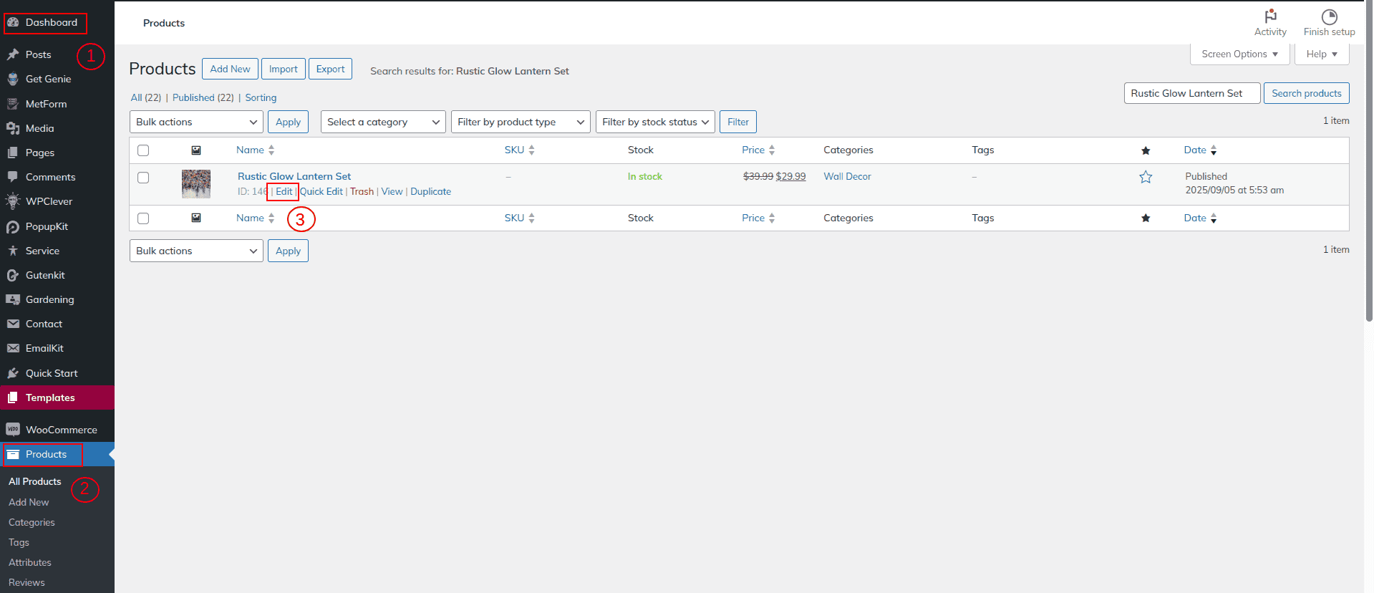This screenshot has width=1374, height=593.
Task: Click top Apply bulk action button
Action: tap(288, 122)
